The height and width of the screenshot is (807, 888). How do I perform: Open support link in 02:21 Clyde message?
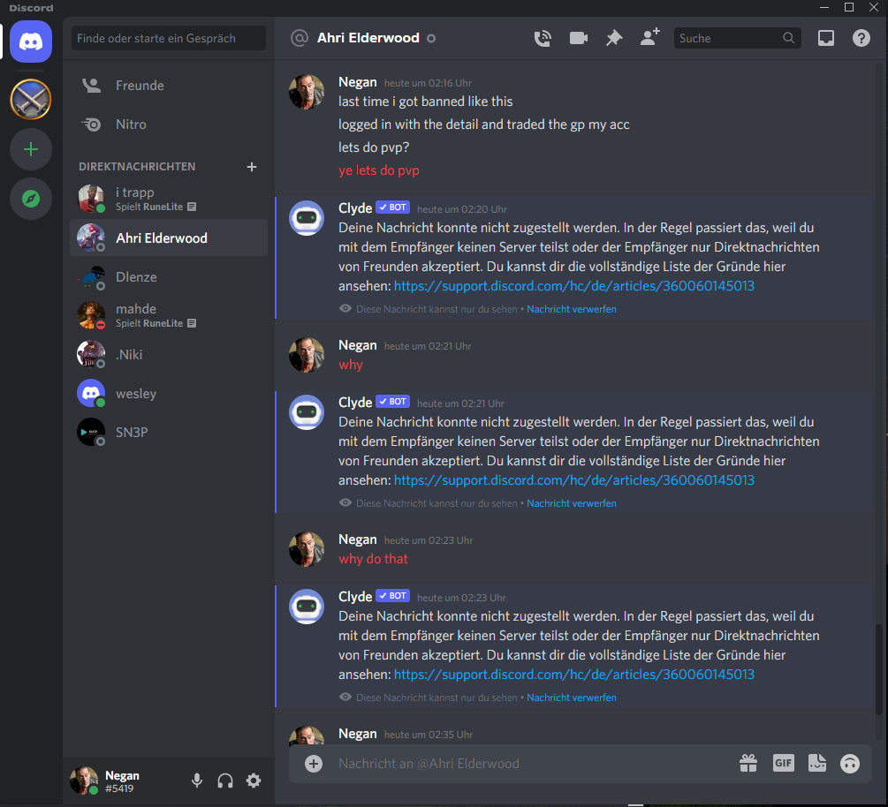point(573,480)
